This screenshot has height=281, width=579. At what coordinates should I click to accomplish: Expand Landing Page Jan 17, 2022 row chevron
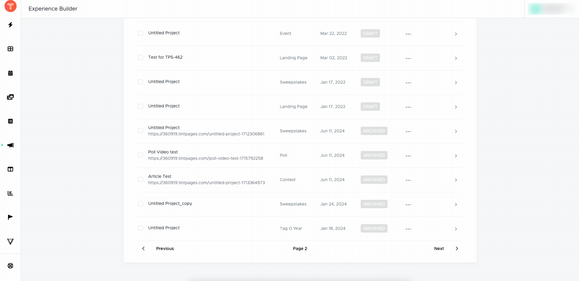(456, 107)
